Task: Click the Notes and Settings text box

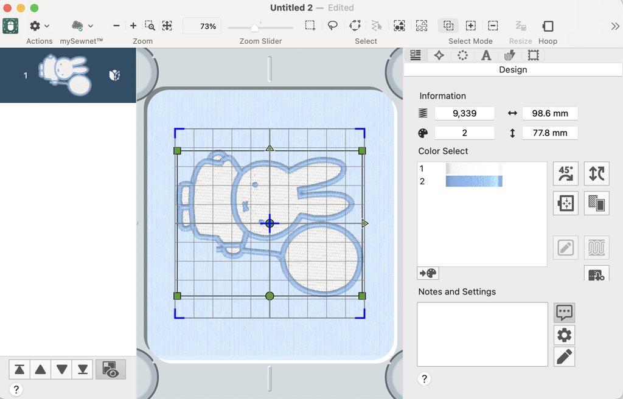Action: point(482,334)
